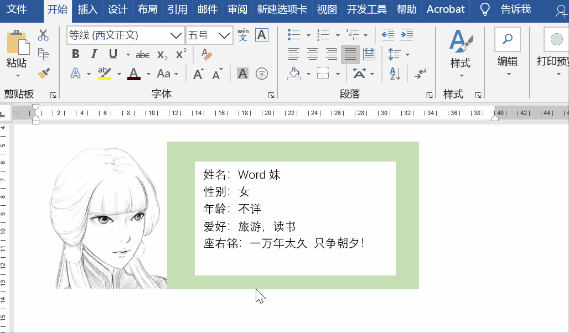Open the 样式 styles button
The image size is (569, 333).
[461, 53]
